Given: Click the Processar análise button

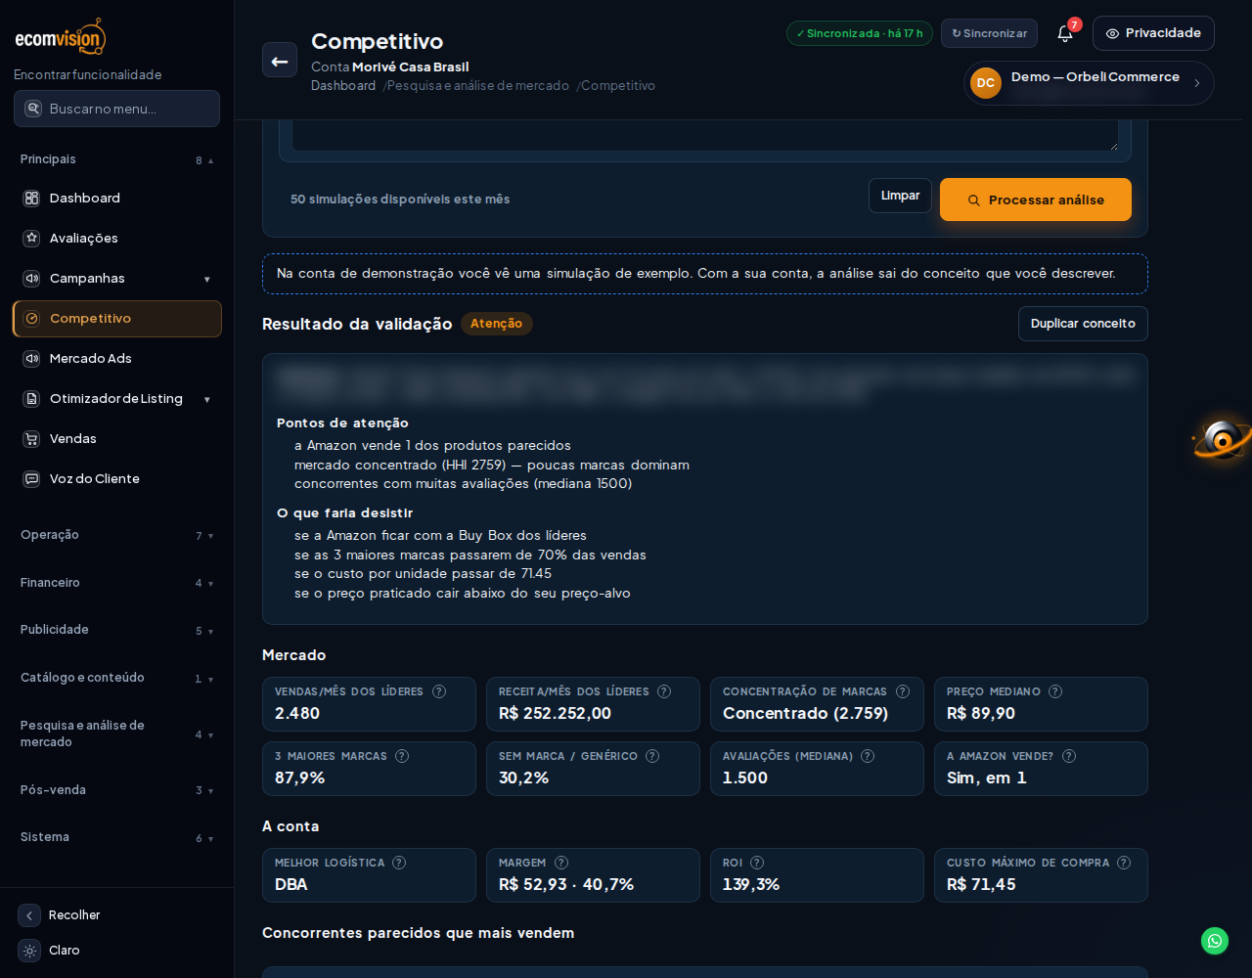Looking at the screenshot, I should [1036, 200].
